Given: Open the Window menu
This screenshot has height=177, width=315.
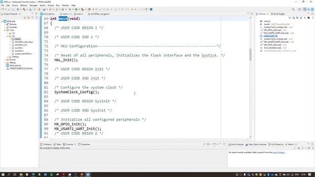Looking at the screenshot, I should [65, 5].
